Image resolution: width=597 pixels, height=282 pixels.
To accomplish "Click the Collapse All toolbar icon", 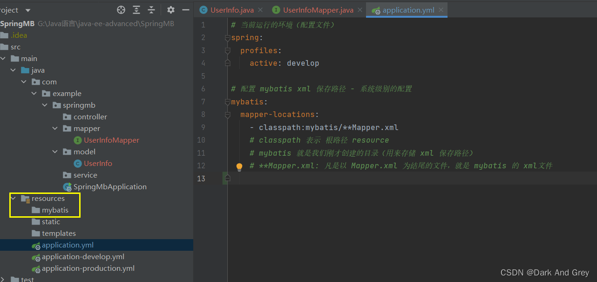I will click(151, 10).
